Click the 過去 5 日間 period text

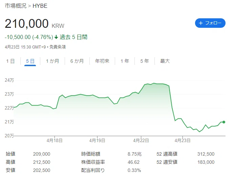point(73,37)
